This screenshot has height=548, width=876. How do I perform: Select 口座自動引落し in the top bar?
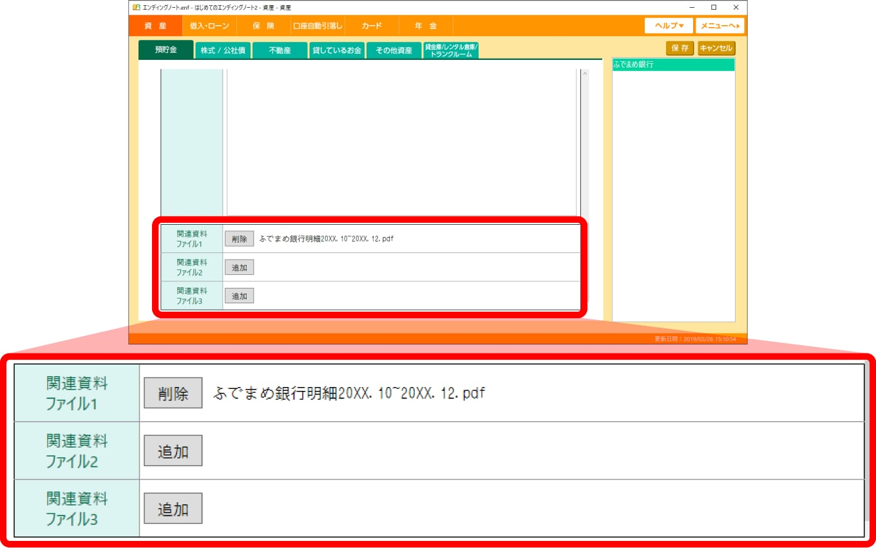coord(318,26)
